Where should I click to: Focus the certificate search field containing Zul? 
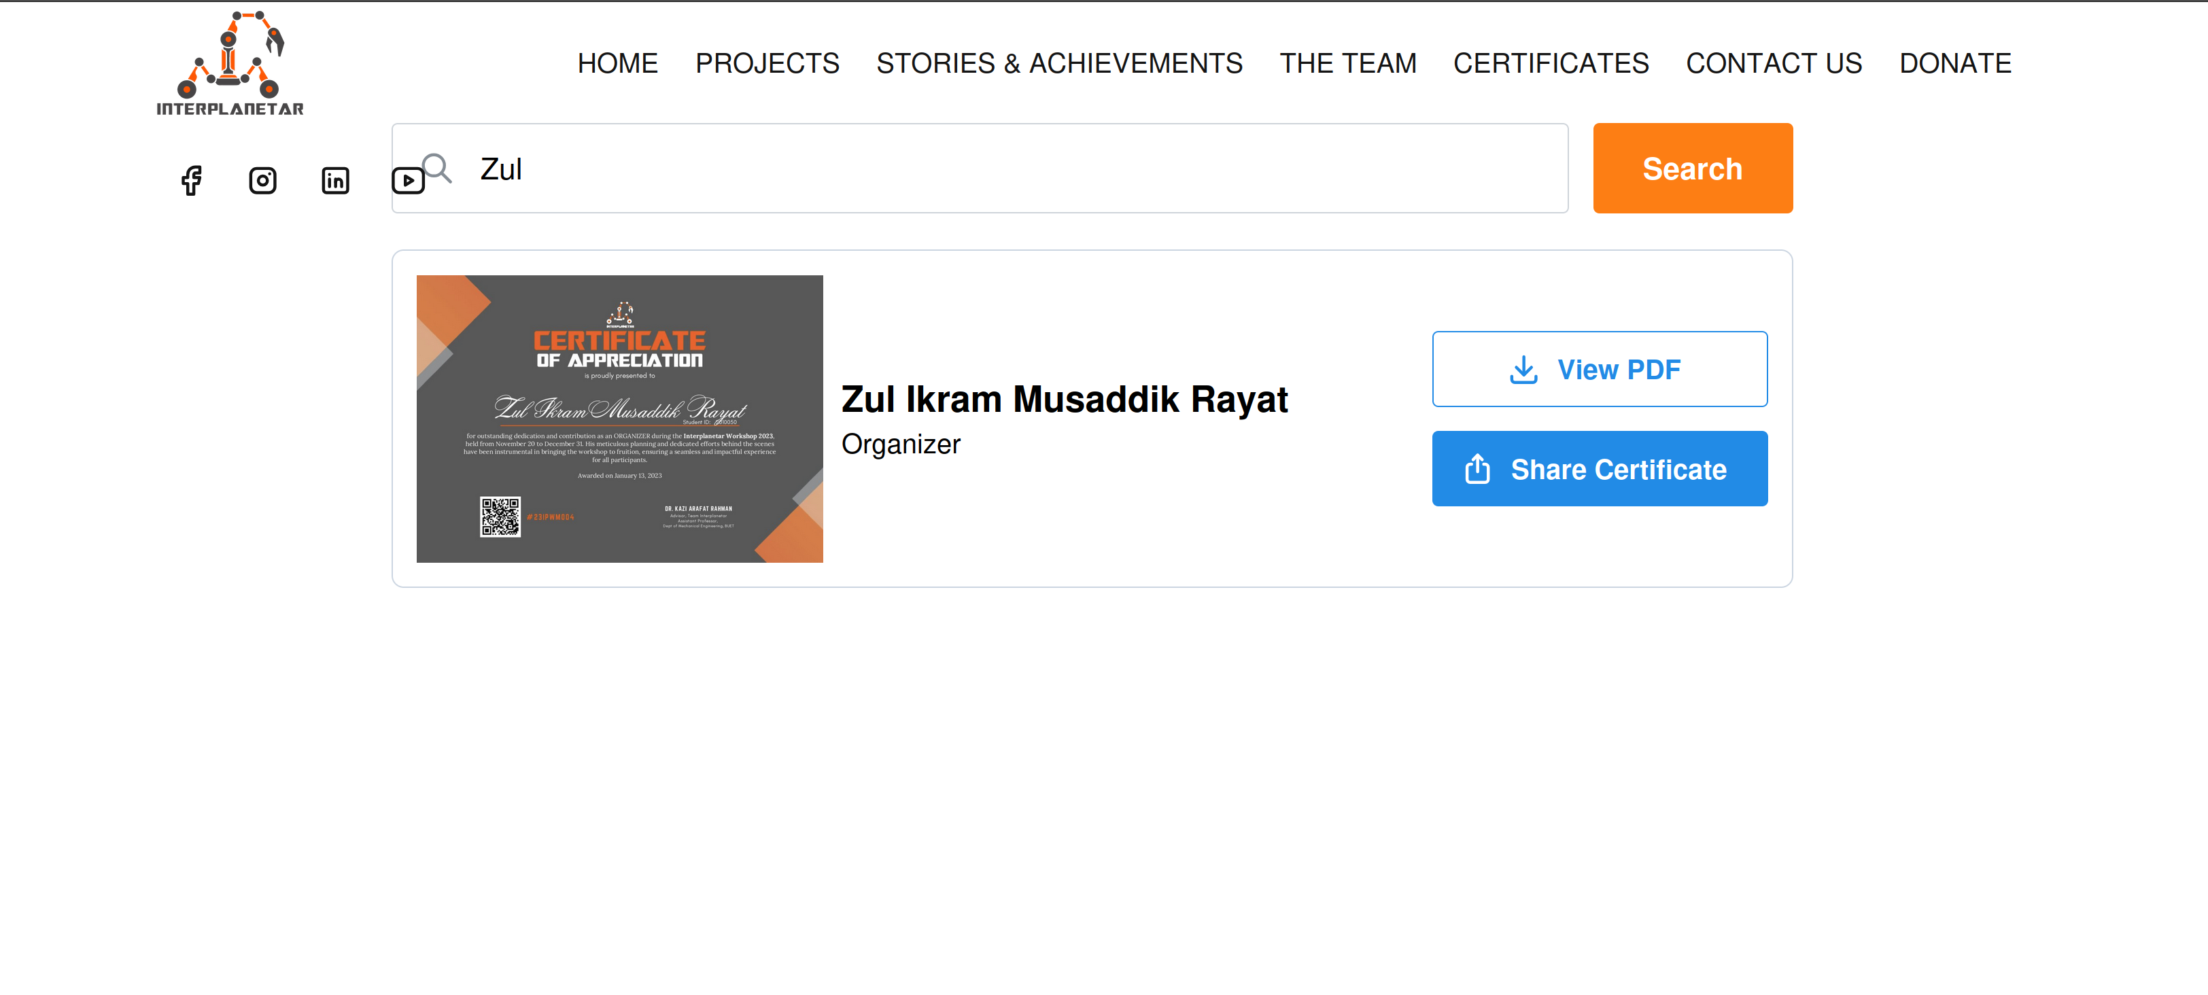pyautogui.click(x=980, y=168)
